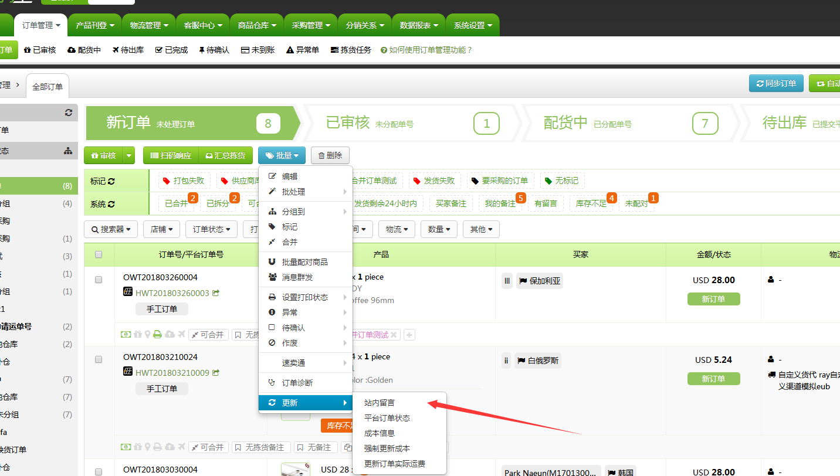
Task: Click cloud upload icon in OWT201803260004 row
Action: click(x=170, y=334)
